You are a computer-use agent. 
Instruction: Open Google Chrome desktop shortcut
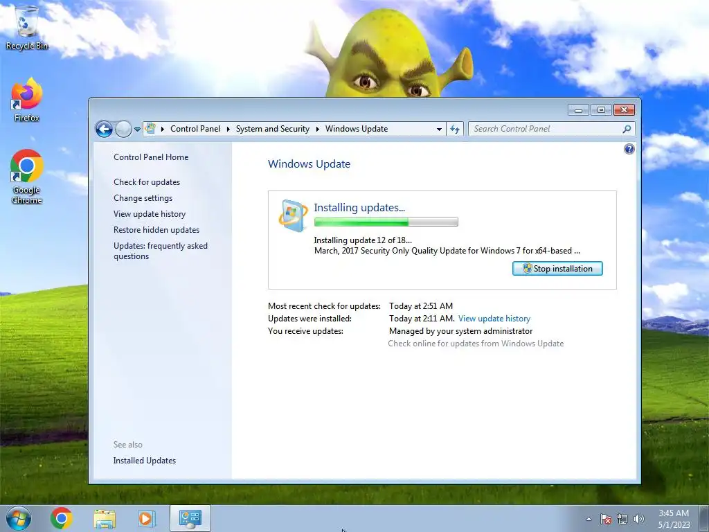pos(27,177)
